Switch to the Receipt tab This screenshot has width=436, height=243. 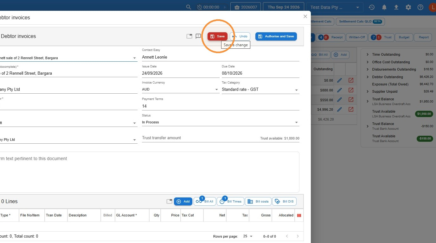pos(330,37)
